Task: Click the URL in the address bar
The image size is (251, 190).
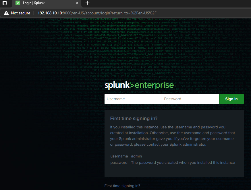Action: pos(97,13)
